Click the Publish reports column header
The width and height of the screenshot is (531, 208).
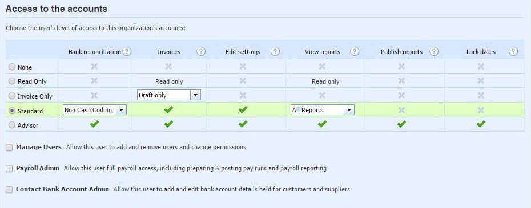(x=401, y=52)
